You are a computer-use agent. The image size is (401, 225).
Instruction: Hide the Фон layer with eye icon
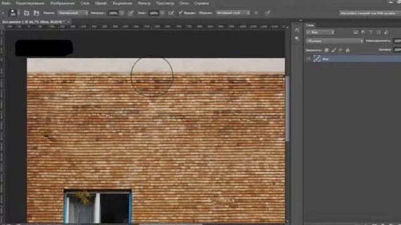[308, 59]
